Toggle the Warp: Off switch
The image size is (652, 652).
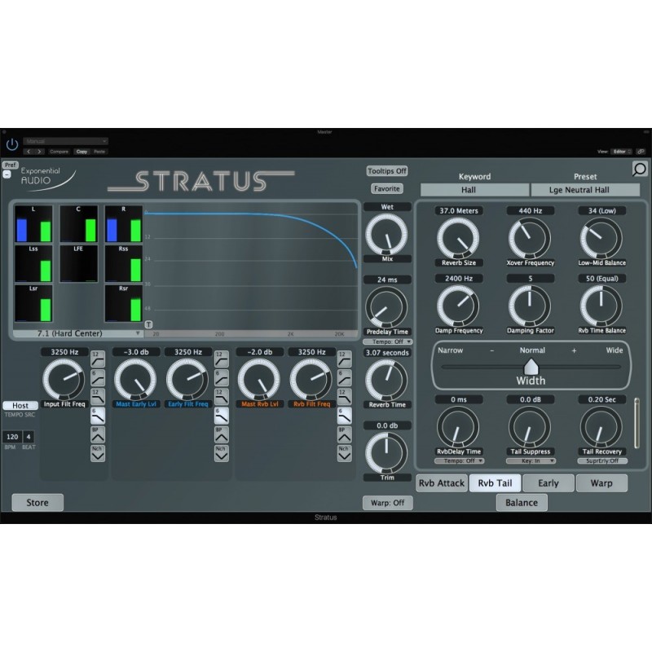point(388,503)
